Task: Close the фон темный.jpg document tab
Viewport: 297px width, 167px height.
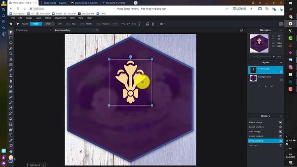Action: pyautogui.click(x=97, y=30)
